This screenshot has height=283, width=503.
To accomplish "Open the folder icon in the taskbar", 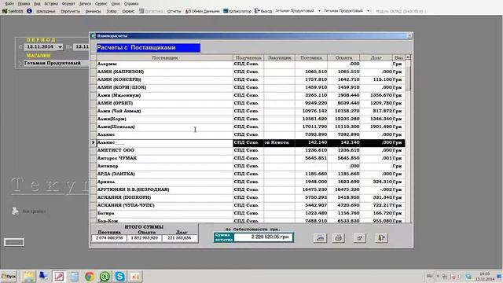I will click(x=28, y=276).
